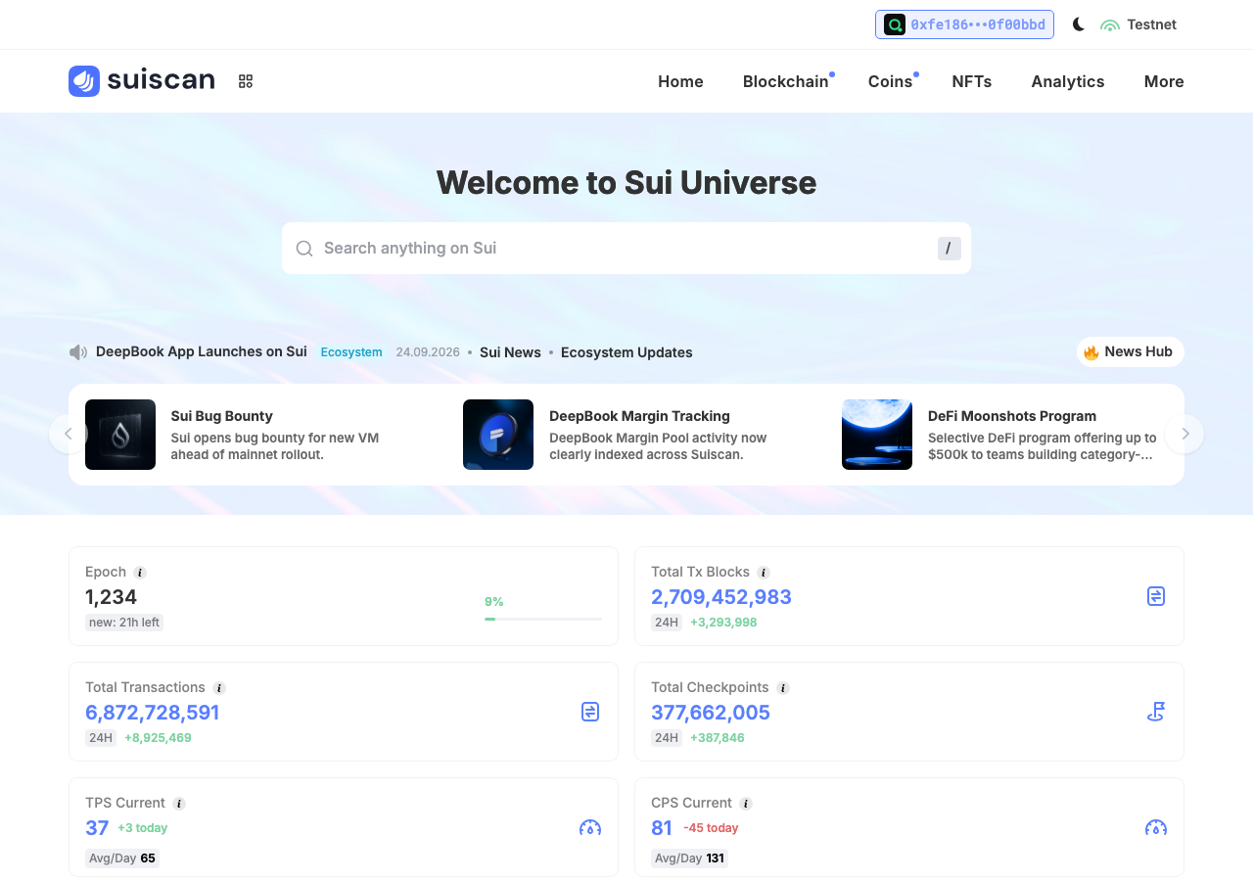The image size is (1253, 881).
Task: Click the megaphone announcement icon
Action: click(78, 352)
